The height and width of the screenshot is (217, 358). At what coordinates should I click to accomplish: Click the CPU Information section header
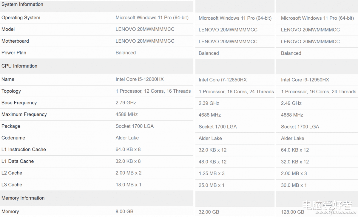click(x=19, y=66)
